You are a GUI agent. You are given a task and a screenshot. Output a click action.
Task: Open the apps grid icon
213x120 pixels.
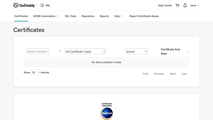pyautogui.click(x=42, y=5)
